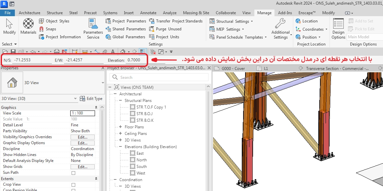The image size is (383, 191).
Task: Toggle the Crop View checkbox
Action: (73, 185)
